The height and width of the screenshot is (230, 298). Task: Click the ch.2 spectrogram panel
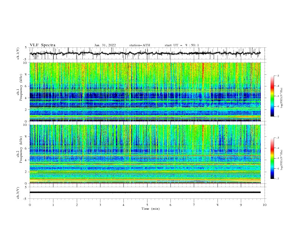tap(145, 154)
